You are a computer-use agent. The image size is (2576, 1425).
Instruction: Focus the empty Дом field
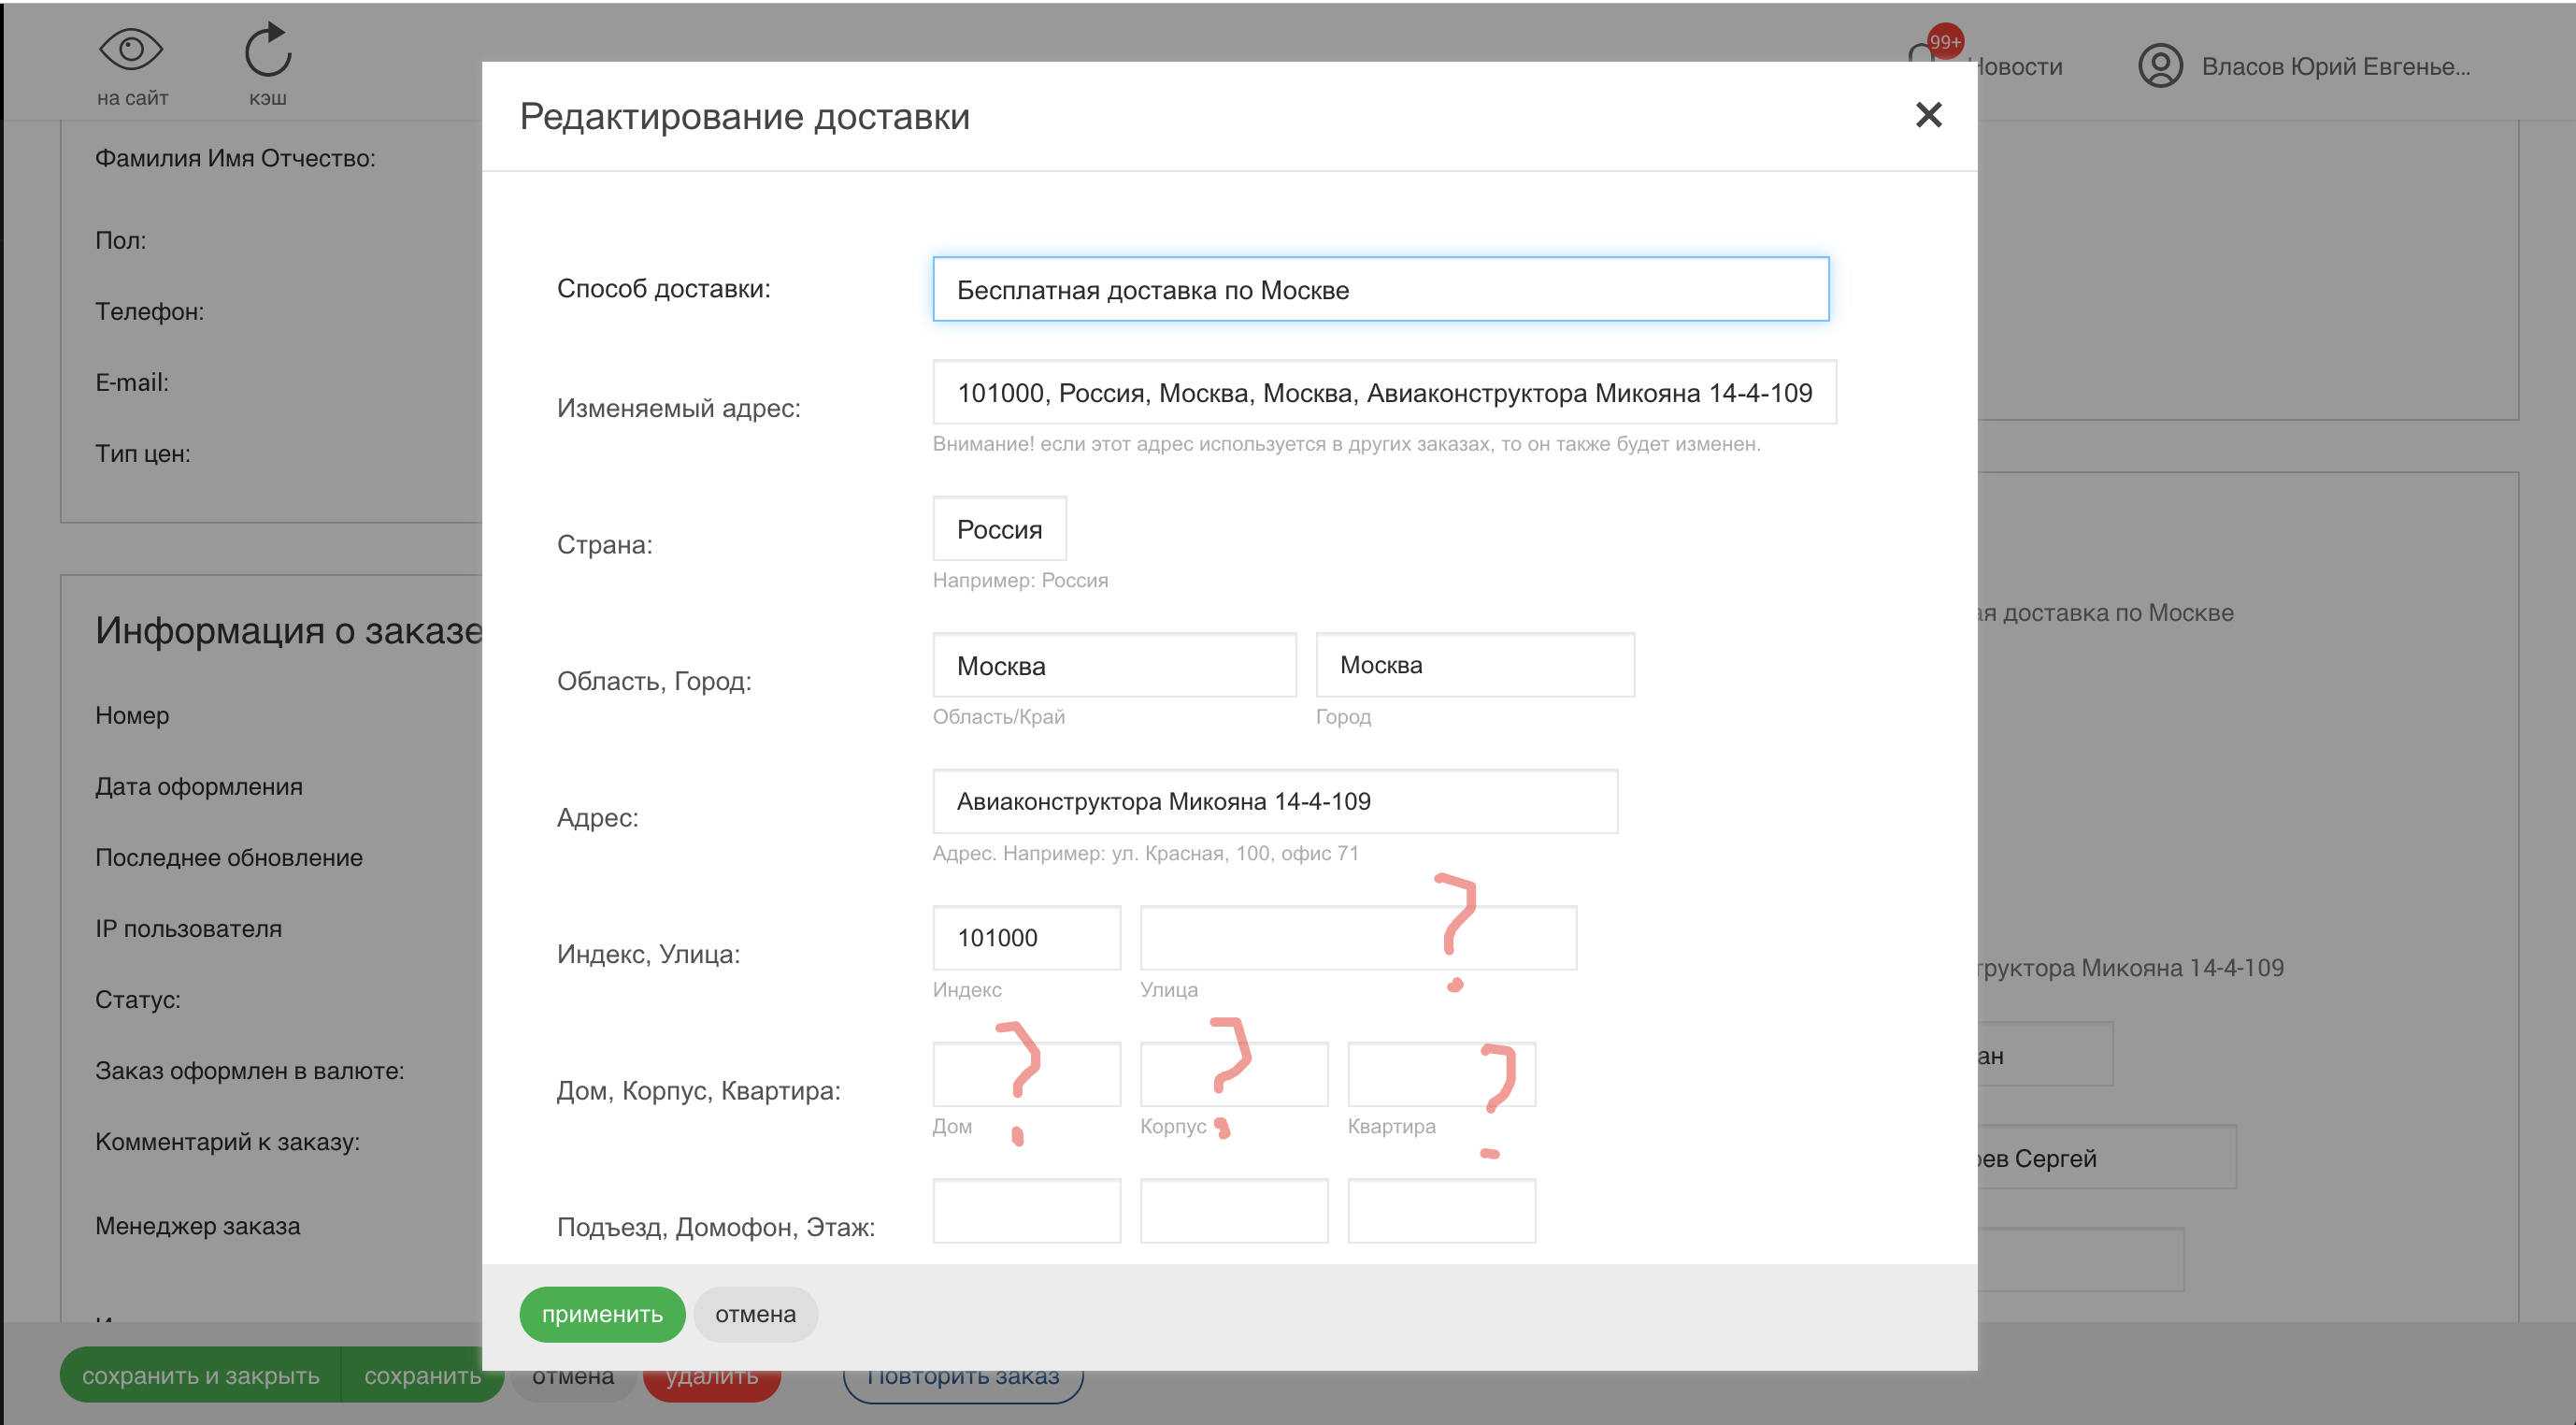coord(1026,1074)
